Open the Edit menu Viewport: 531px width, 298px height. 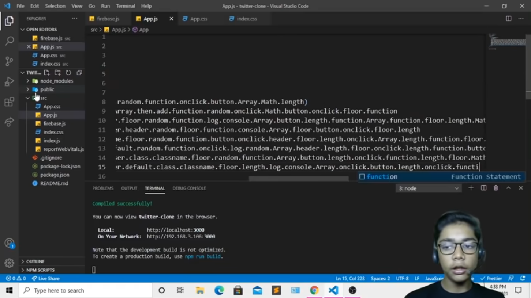pos(34,6)
